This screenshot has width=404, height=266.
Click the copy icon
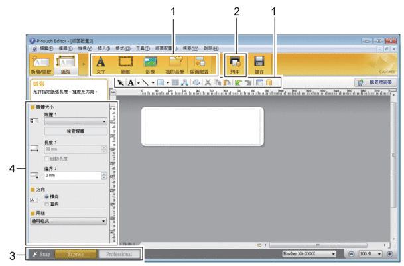pyautogui.click(x=218, y=82)
